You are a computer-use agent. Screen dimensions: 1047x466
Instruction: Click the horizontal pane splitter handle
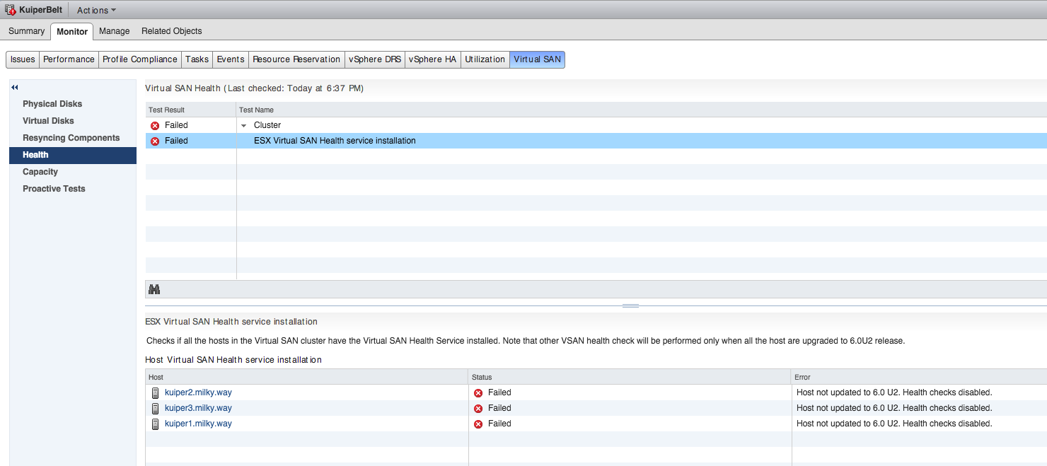tap(630, 305)
